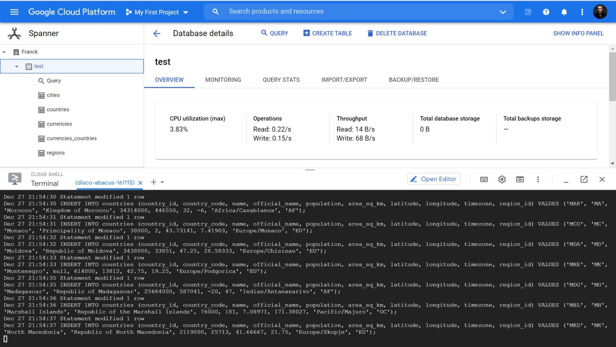The width and height of the screenshot is (616, 347).
Task: Open the cities table
Action: coord(53,95)
